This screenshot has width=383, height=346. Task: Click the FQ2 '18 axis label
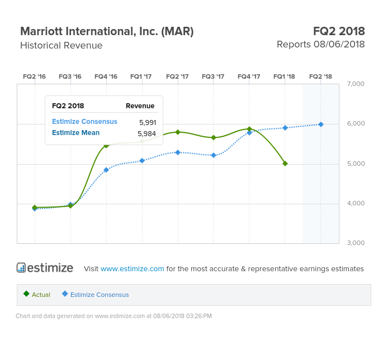(x=321, y=76)
